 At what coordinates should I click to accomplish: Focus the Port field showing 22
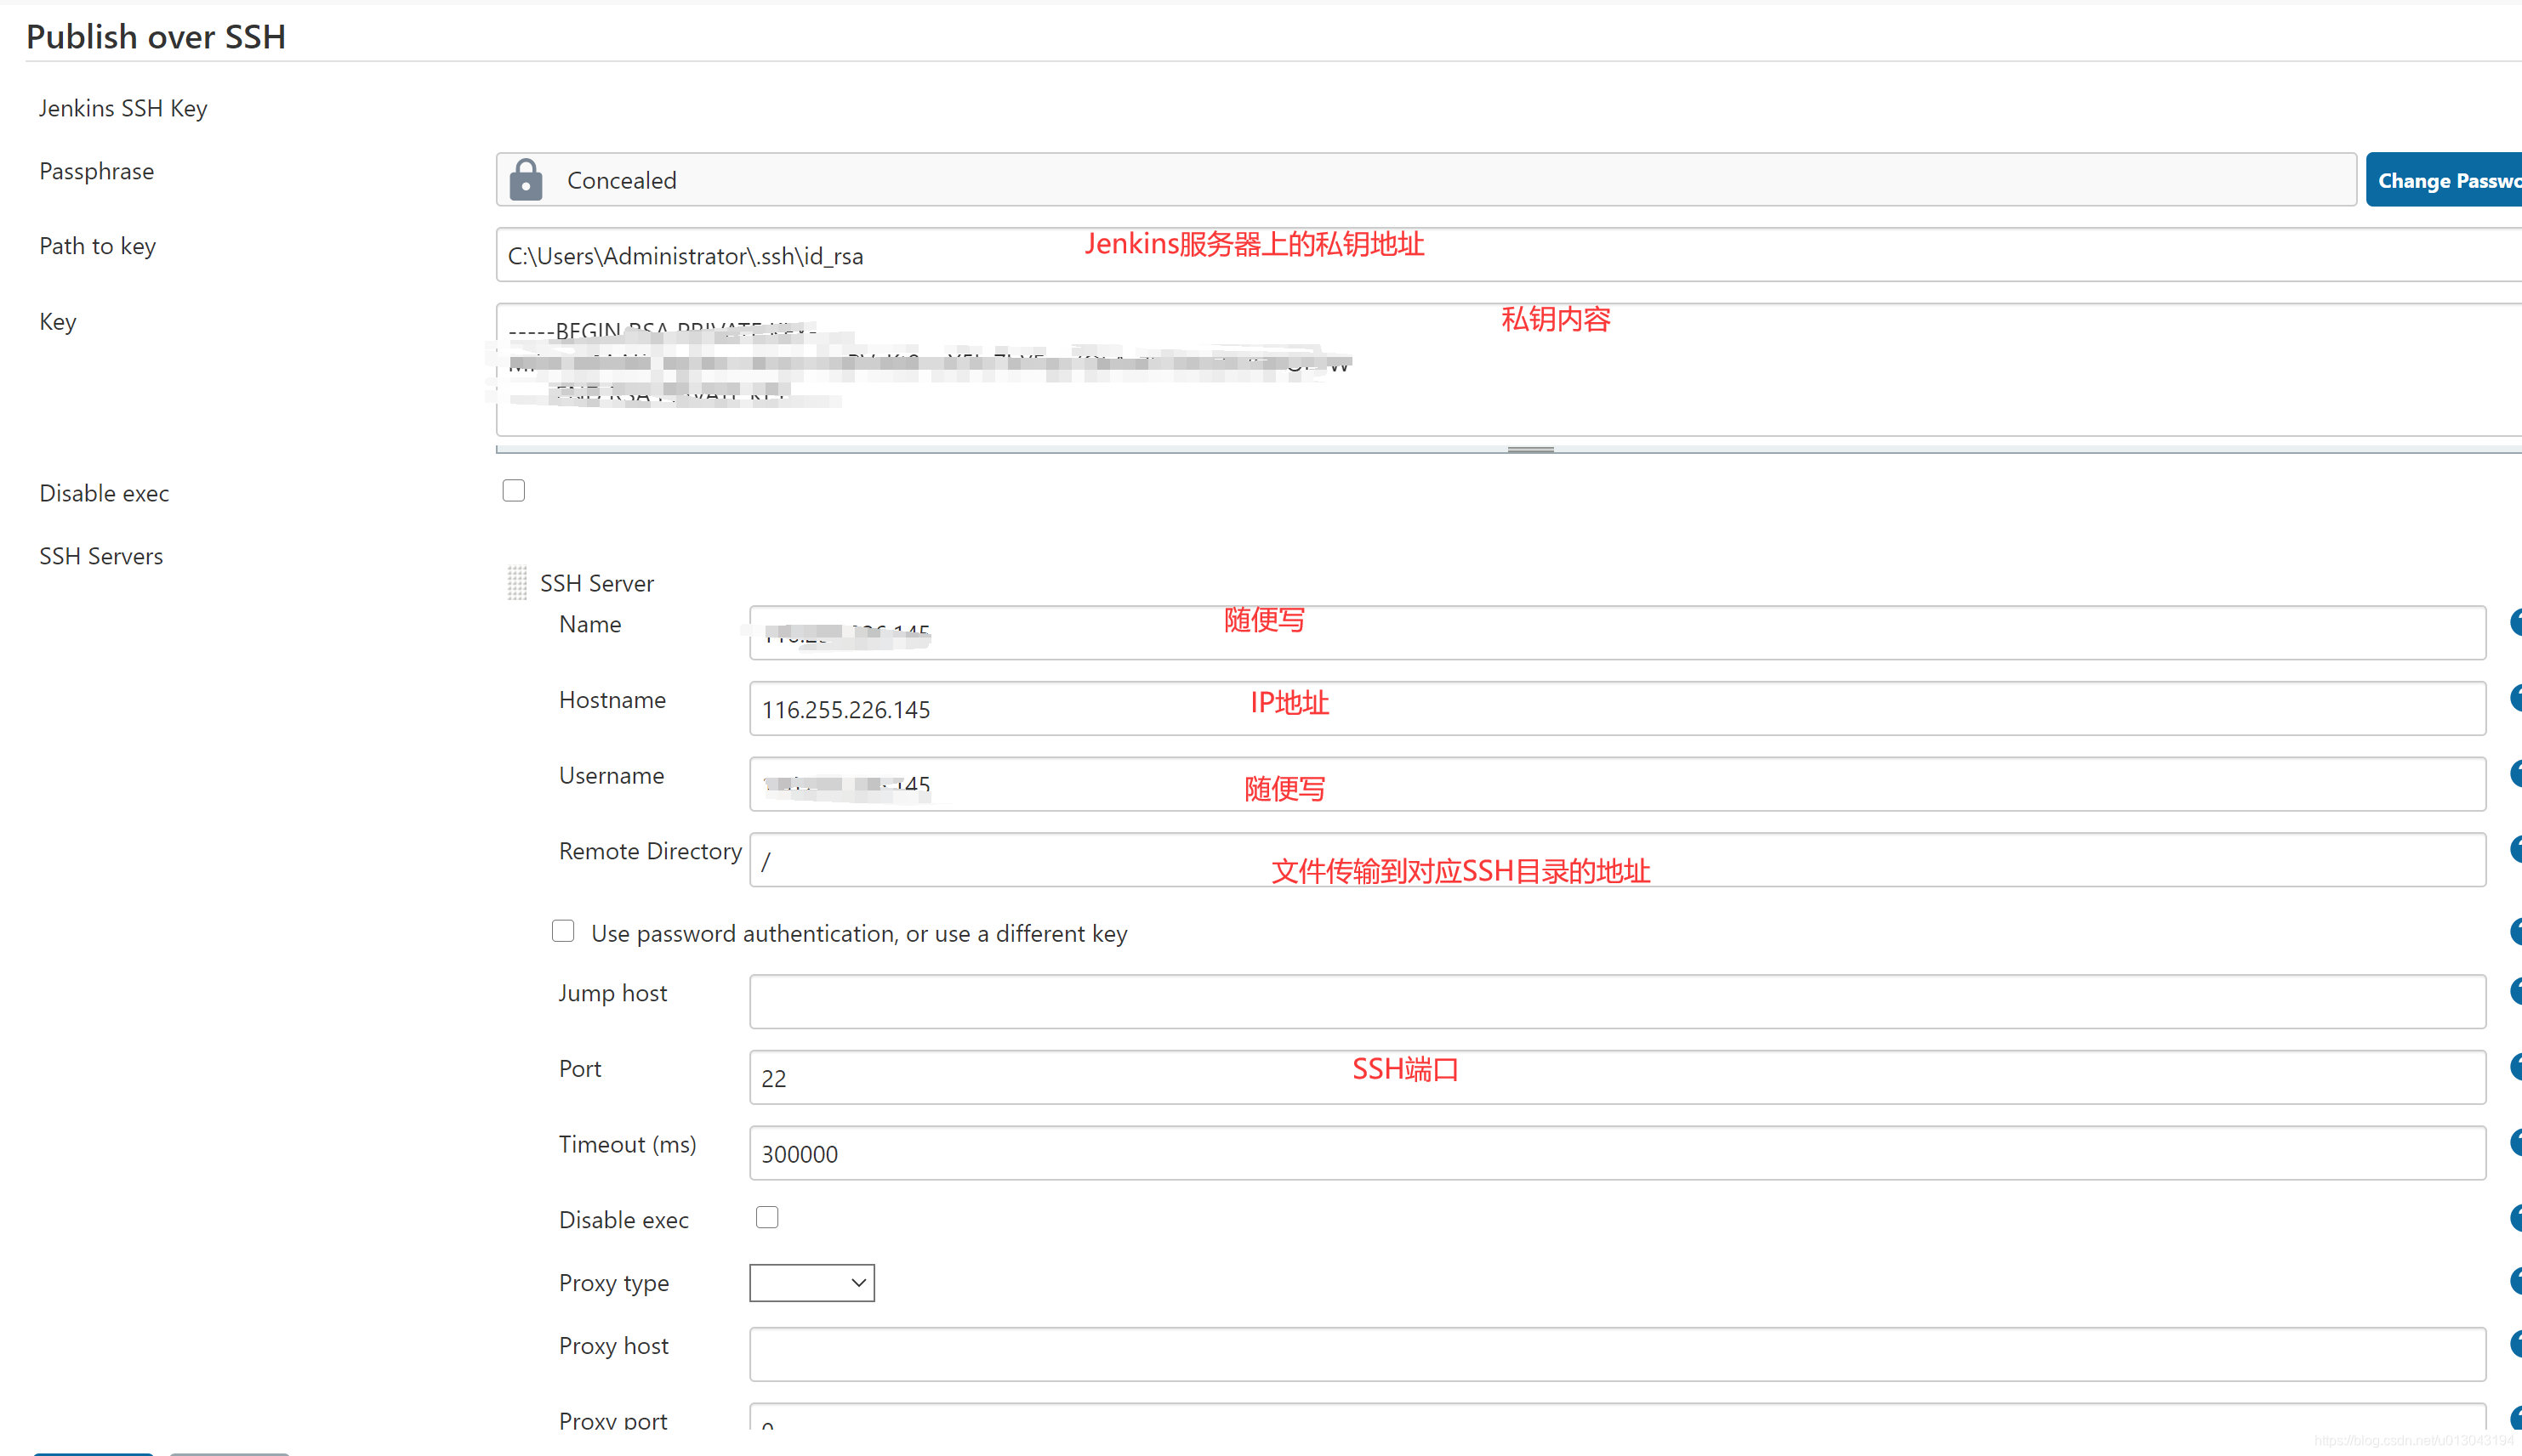[1617, 1077]
